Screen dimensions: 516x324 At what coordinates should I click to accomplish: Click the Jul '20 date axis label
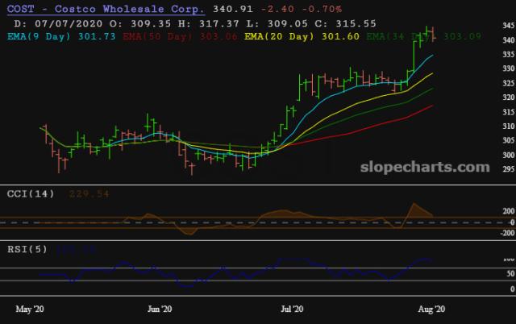pyautogui.click(x=292, y=309)
